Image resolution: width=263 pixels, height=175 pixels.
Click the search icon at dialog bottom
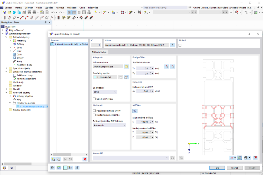coord(52,167)
